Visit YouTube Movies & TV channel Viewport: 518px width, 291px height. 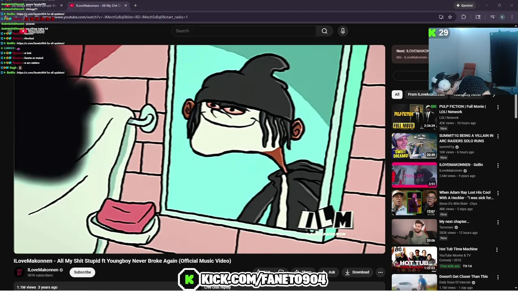[x=455, y=255]
